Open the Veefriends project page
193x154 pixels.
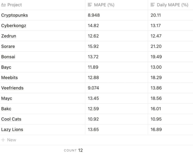12,88
